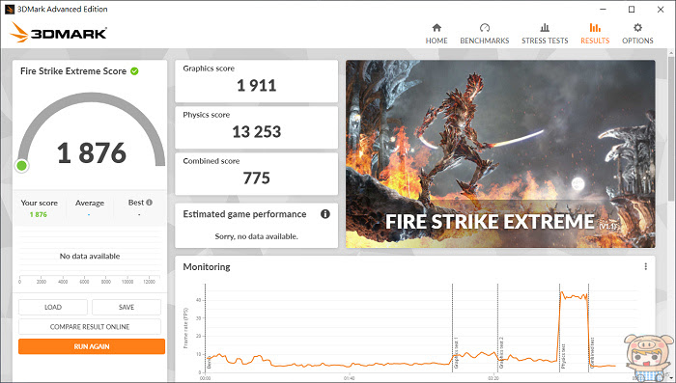Click the Physics score panel
676x383 pixels.
click(x=256, y=127)
